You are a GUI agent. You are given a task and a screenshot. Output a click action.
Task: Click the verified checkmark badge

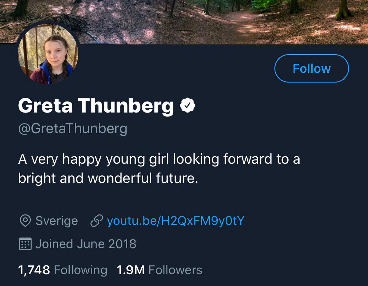point(188,106)
